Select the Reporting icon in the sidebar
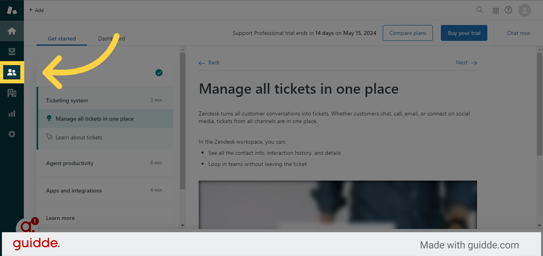 click(x=12, y=114)
